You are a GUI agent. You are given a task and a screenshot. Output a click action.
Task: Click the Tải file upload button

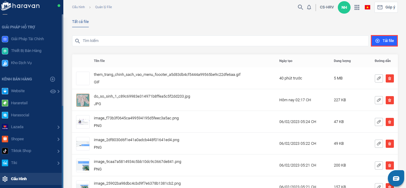(x=384, y=41)
